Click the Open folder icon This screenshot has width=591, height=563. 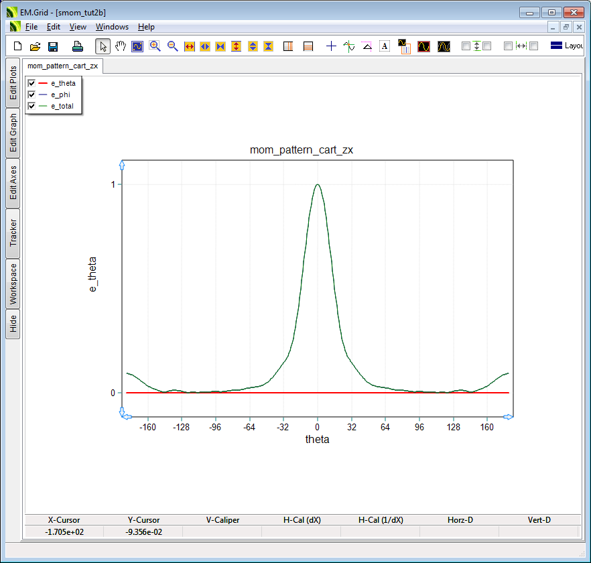coord(35,46)
